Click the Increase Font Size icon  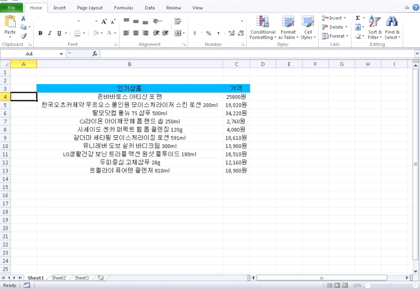coord(104,22)
